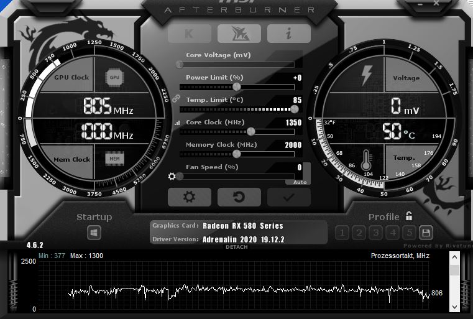
Task: Click the thermometer icon on the temperature gauge
Action: tap(366, 160)
